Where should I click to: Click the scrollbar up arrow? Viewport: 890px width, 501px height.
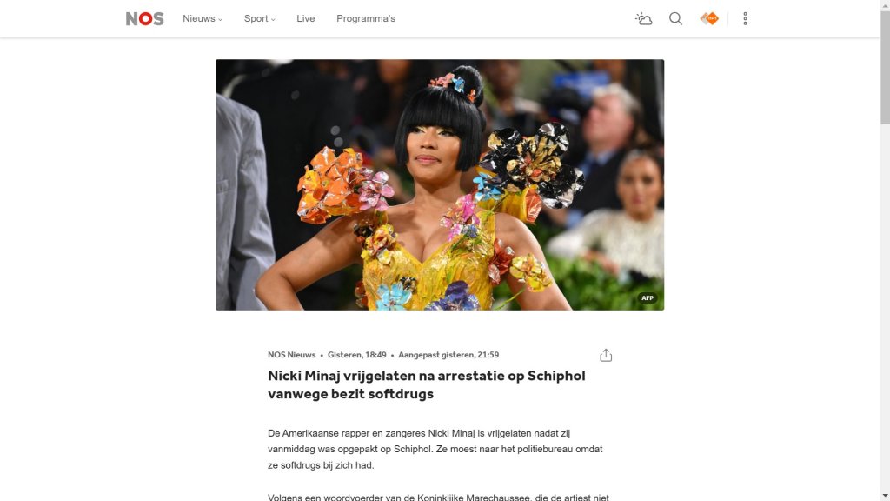click(885, 4)
